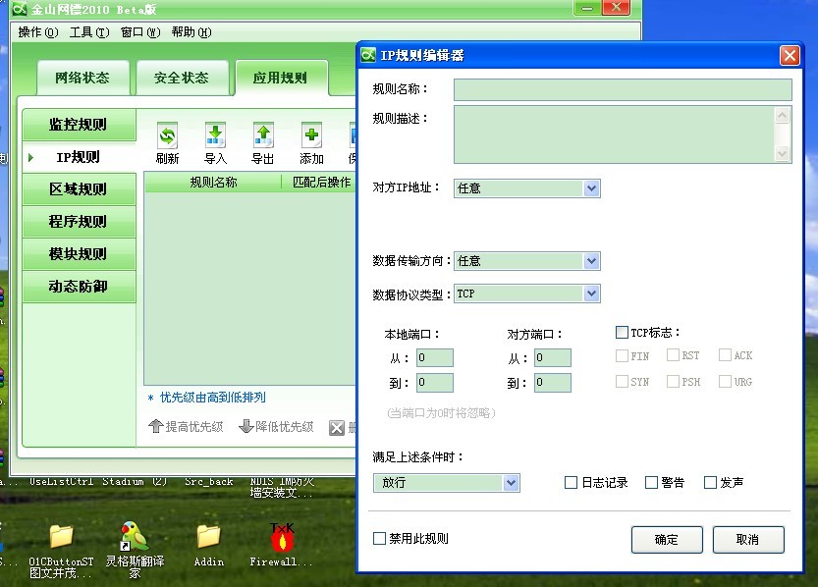The width and height of the screenshot is (818, 587).
Task: Check the SYN flag box
Action: (x=622, y=381)
